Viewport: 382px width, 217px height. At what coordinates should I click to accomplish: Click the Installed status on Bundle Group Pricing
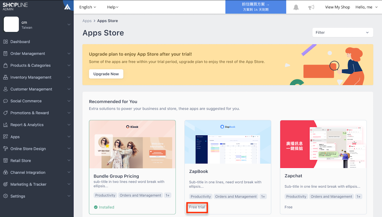coord(104,207)
